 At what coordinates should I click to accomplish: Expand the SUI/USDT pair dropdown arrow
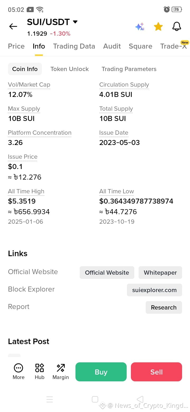pyautogui.click(x=75, y=22)
